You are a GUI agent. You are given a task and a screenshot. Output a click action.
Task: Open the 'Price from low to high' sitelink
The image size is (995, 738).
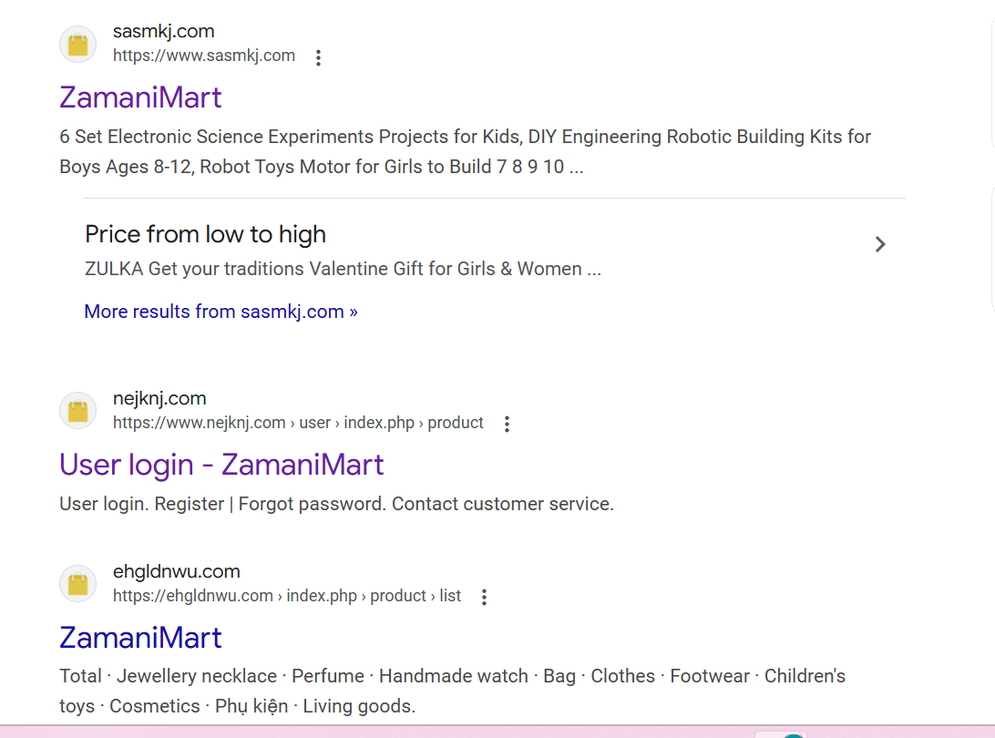[205, 234]
